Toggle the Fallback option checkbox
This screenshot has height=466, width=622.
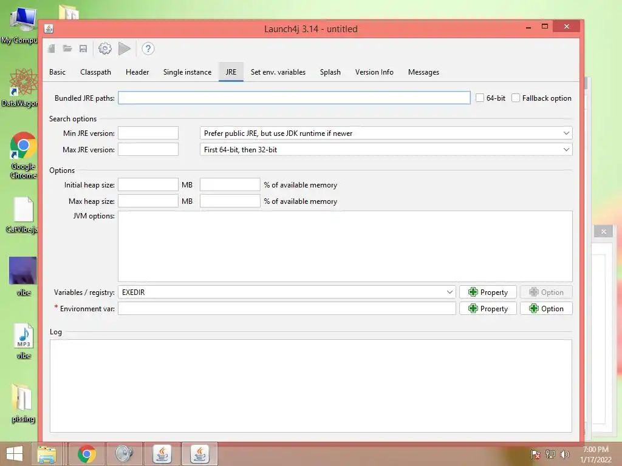[x=516, y=98]
